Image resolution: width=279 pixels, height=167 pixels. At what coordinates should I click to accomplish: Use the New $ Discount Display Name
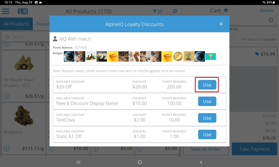(x=207, y=101)
